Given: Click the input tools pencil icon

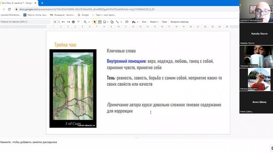Looking at the screenshot, I should (134, 22).
